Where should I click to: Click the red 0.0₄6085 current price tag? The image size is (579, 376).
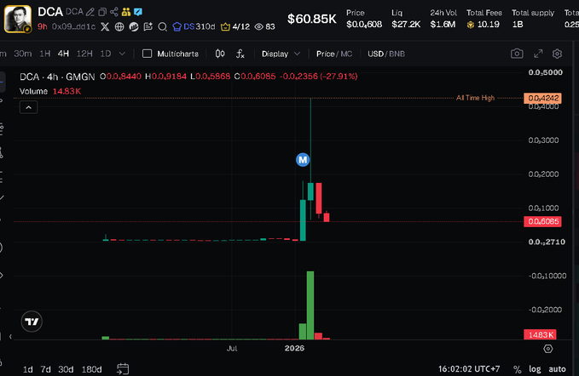(x=543, y=221)
